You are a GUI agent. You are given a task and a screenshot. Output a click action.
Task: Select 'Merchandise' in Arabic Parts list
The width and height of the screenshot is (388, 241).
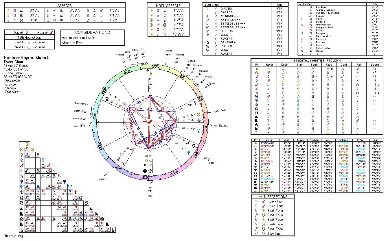coord(323,36)
